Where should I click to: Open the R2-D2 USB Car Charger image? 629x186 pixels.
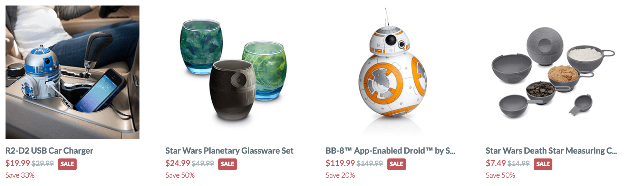(x=72, y=72)
